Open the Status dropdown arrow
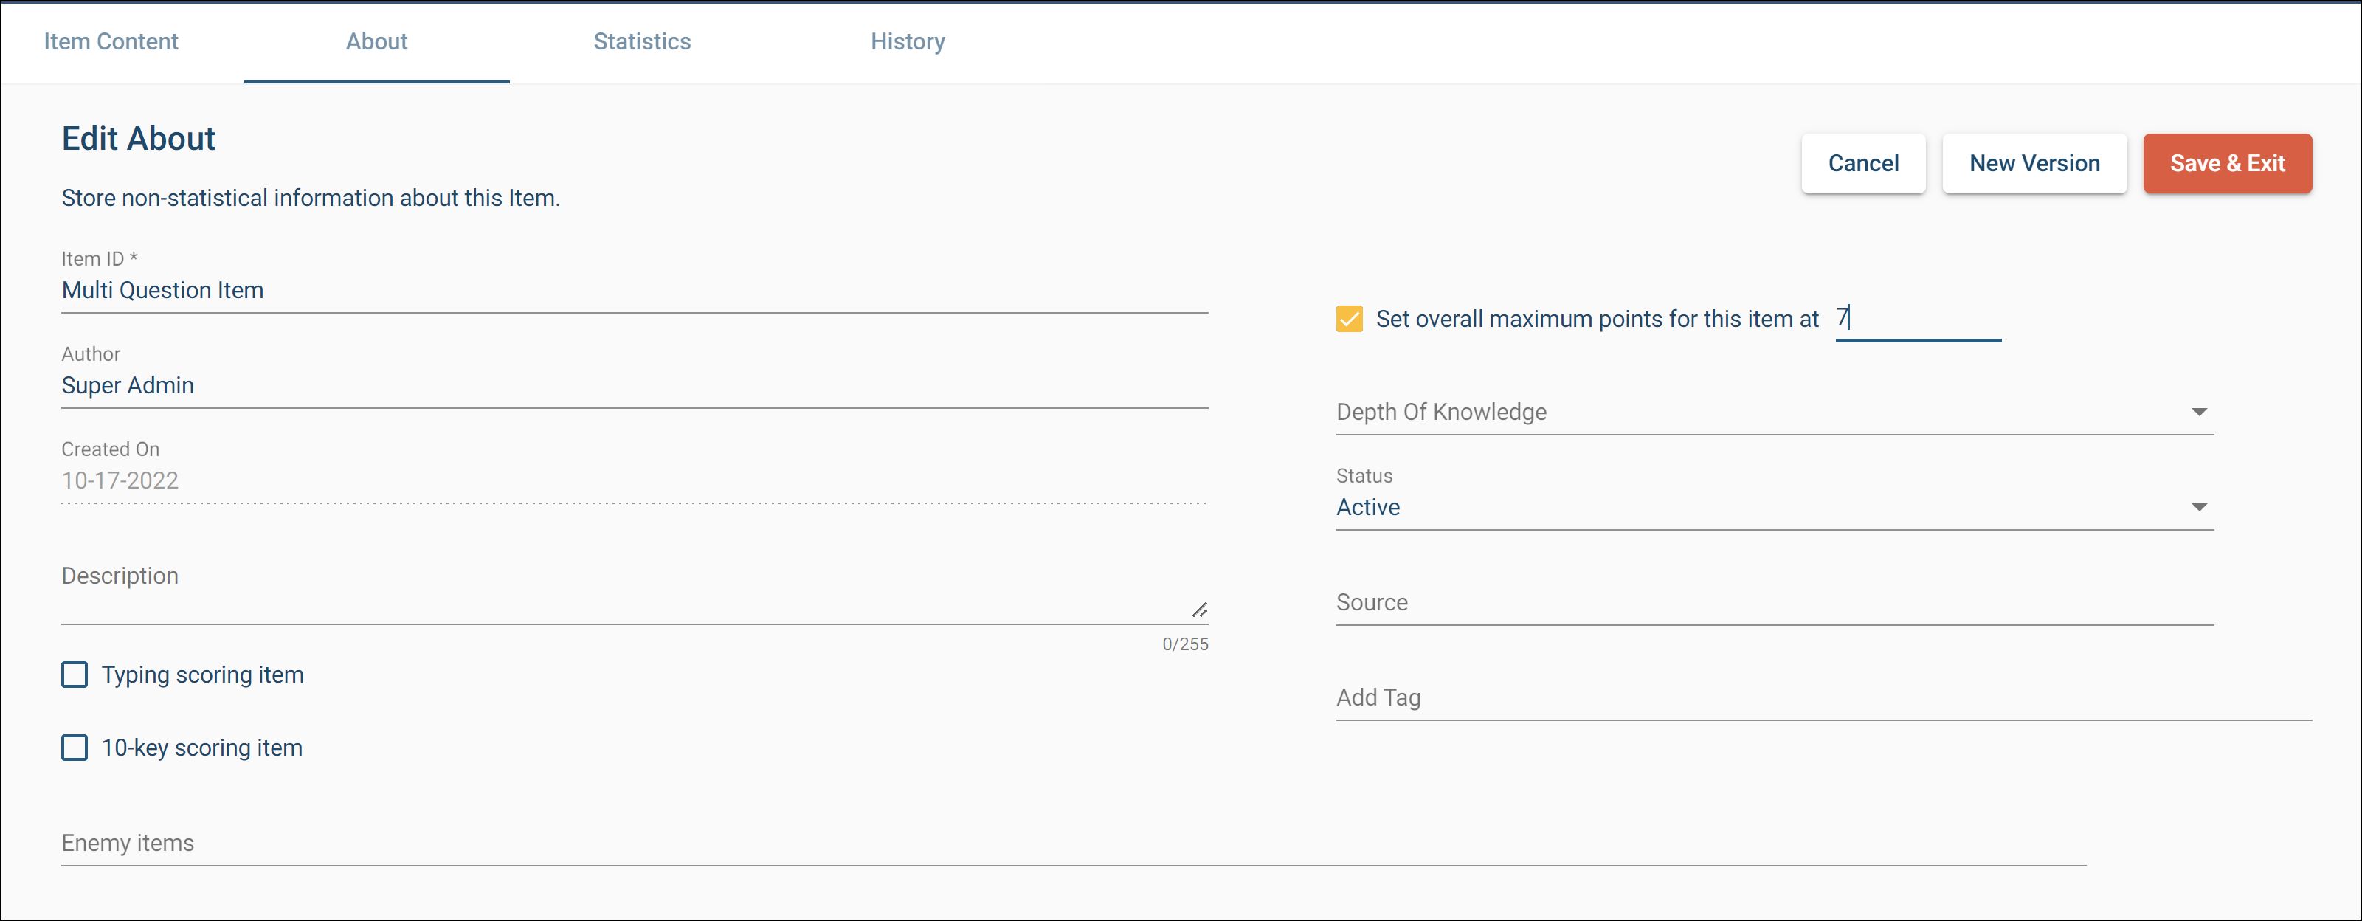This screenshot has width=2362, height=921. point(2198,507)
